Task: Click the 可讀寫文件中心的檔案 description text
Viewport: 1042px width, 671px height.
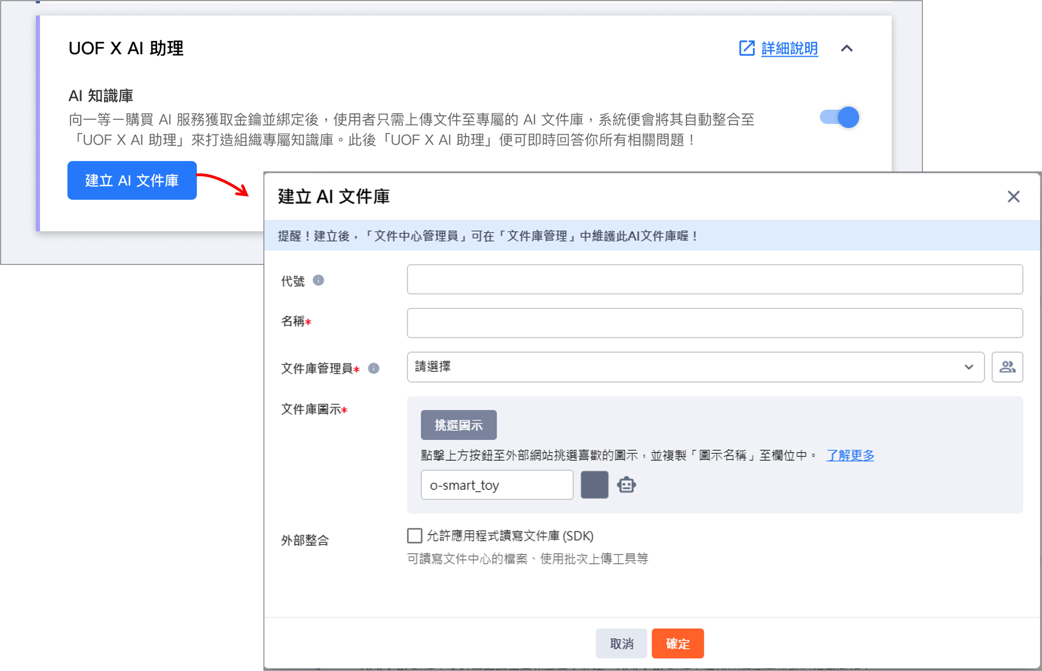Action: 528,558
